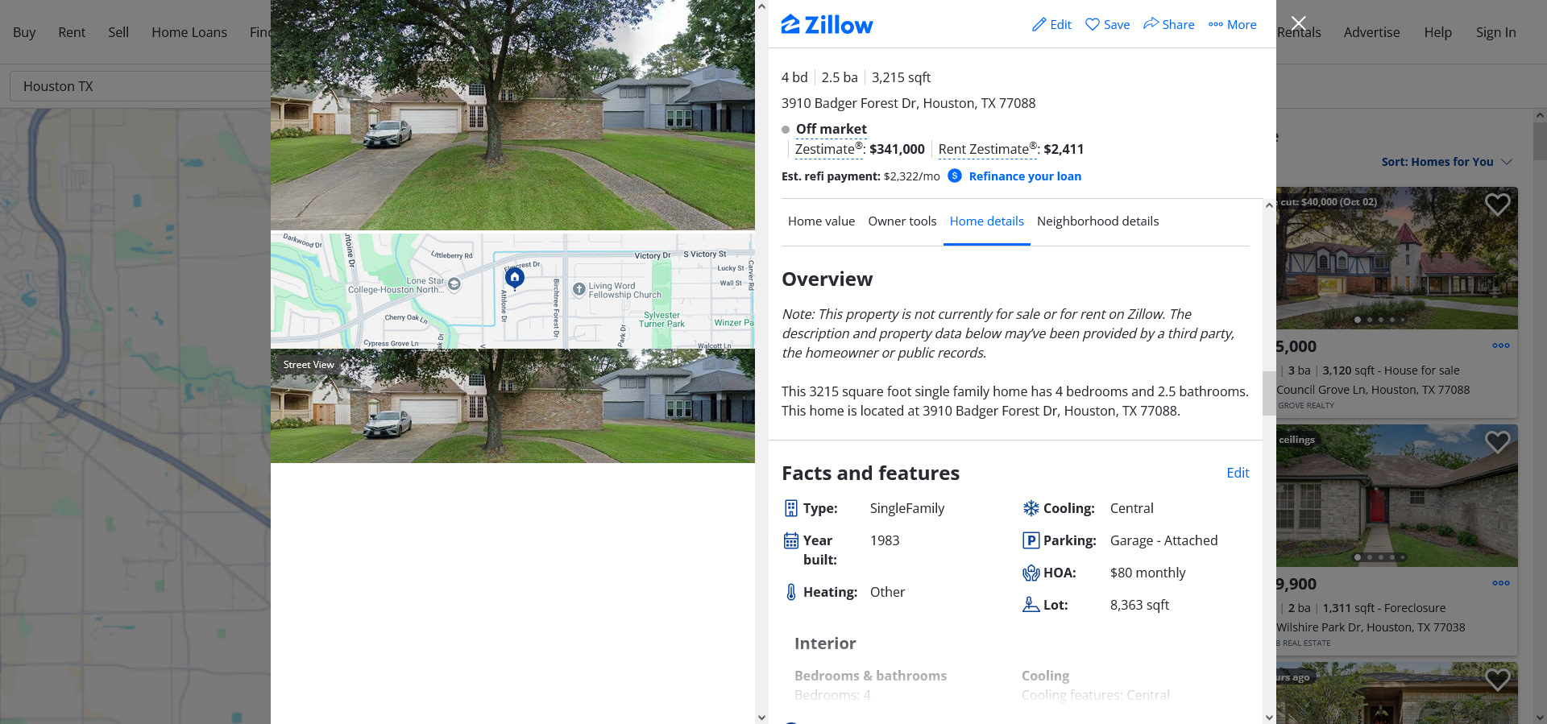Click the Wilshire Park Dr address text
Image resolution: width=1547 pixels, height=724 pixels.
tap(1371, 627)
